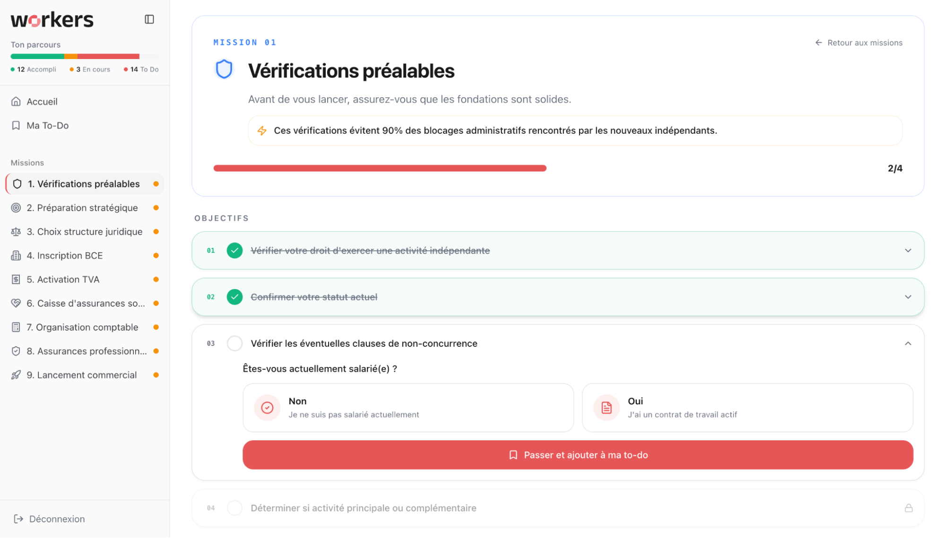
Task: Click the blue shield mission icon
Action: [224, 69]
